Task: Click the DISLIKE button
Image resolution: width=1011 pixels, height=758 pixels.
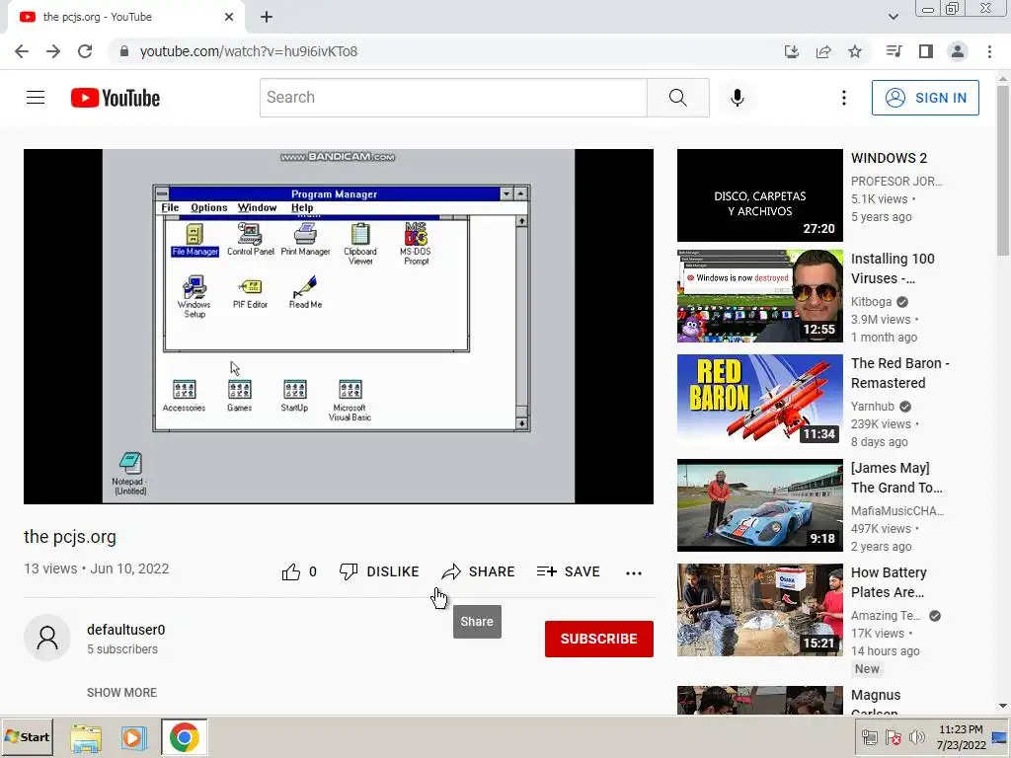Action: point(379,571)
